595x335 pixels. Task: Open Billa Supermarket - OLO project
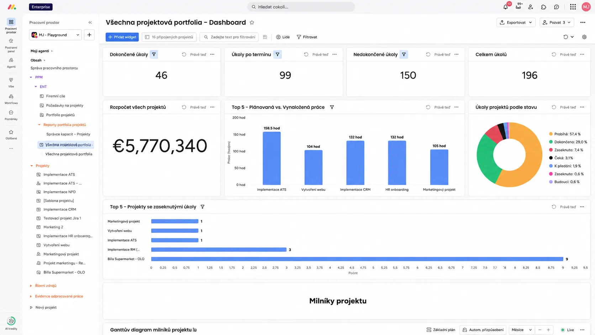[64, 272]
